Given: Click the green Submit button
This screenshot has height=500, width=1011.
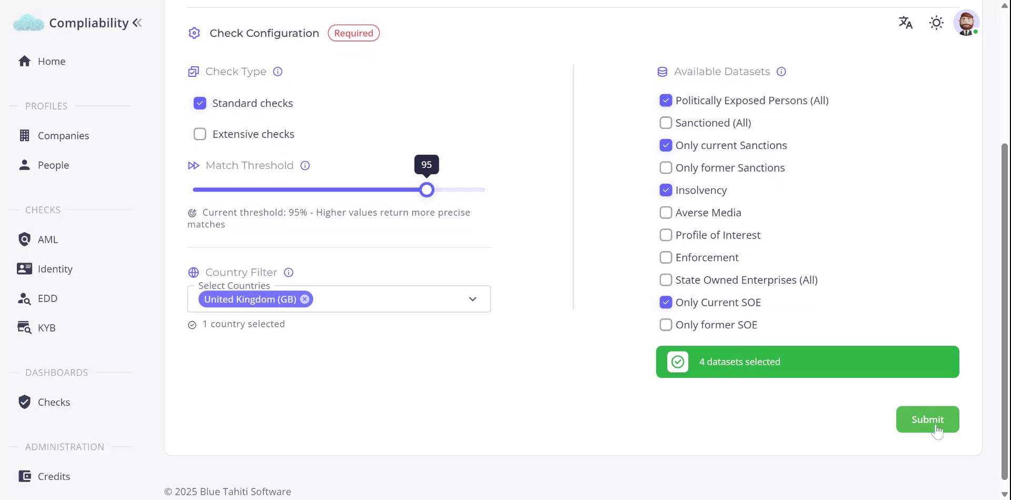Looking at the screenshot, I should [x=927, y=419].
